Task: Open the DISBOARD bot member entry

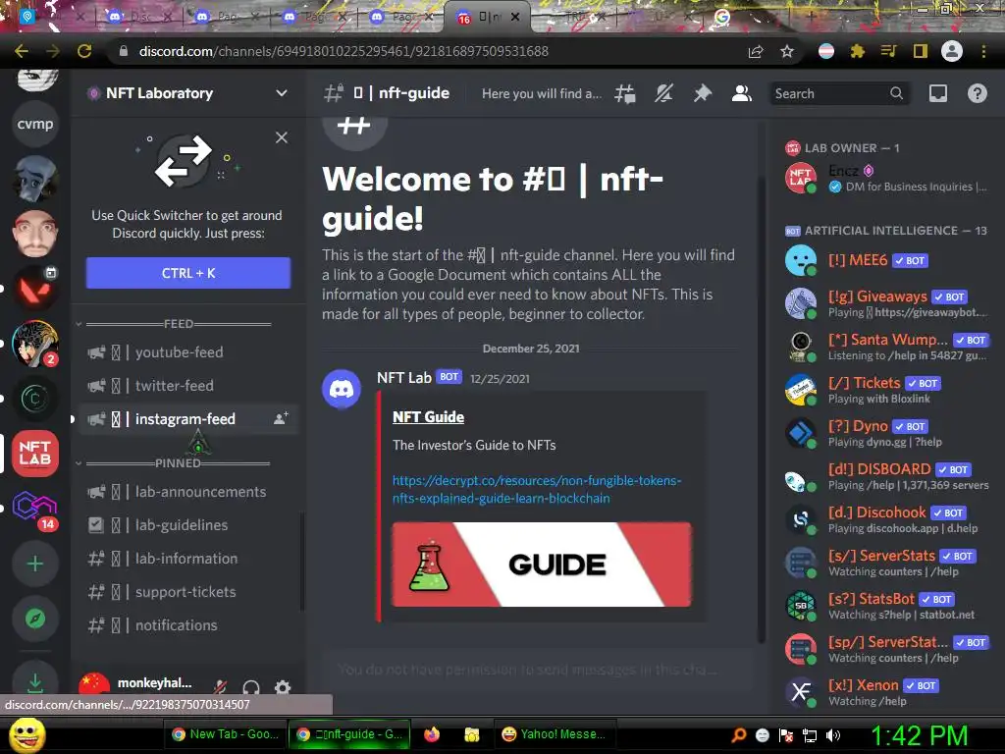Action: pos(886,476)
